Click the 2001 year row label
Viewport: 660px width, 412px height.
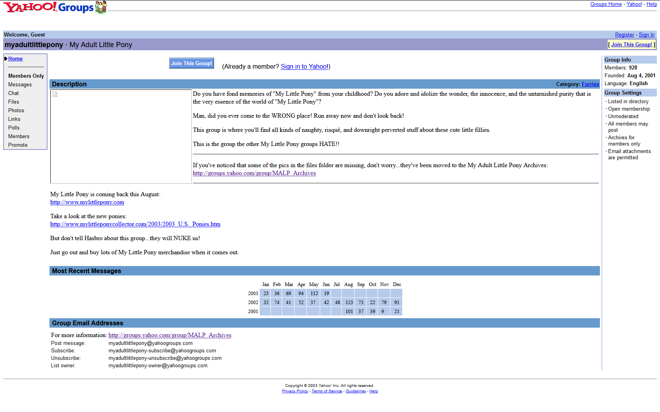tap(253, 312)
